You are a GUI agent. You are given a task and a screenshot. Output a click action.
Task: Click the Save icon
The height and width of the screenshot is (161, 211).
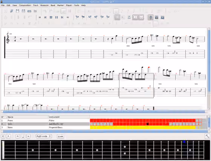point(17,11)
